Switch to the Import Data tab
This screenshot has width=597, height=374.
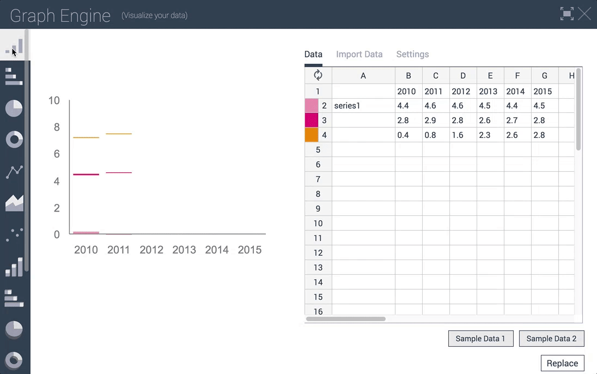[x=359, y=54]
